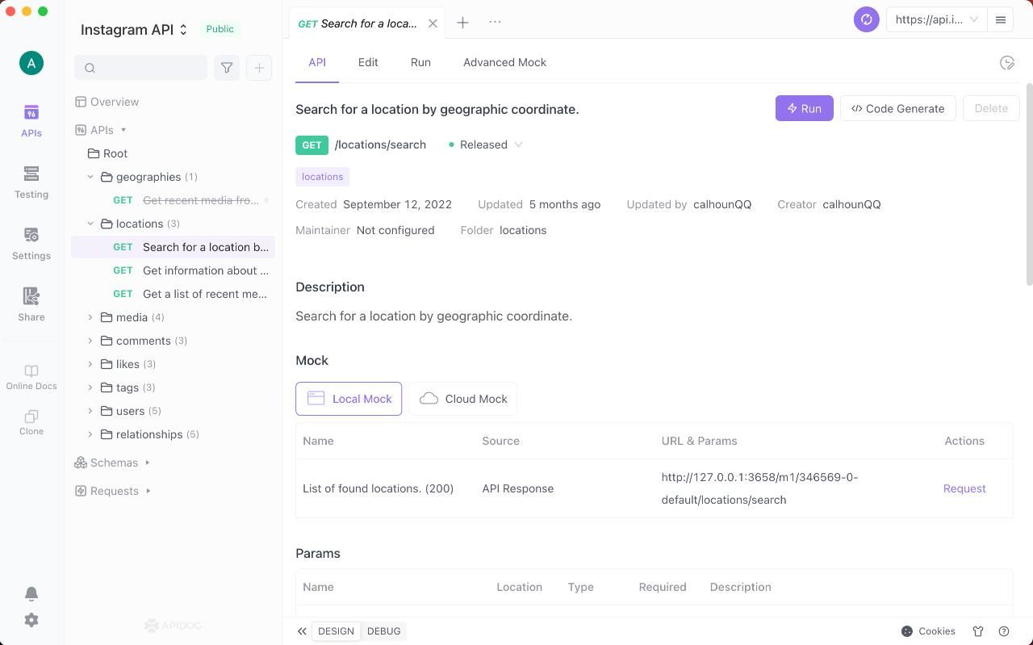Open the Testing section

coord(31,182)
